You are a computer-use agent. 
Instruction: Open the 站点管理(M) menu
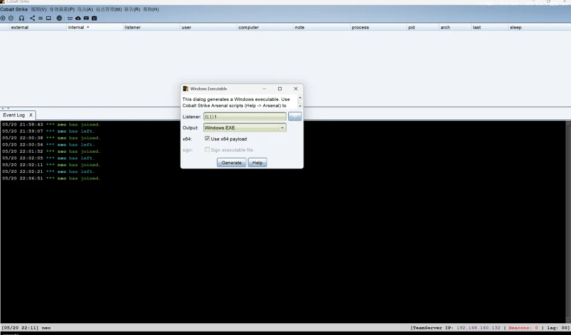coord(109,9)
